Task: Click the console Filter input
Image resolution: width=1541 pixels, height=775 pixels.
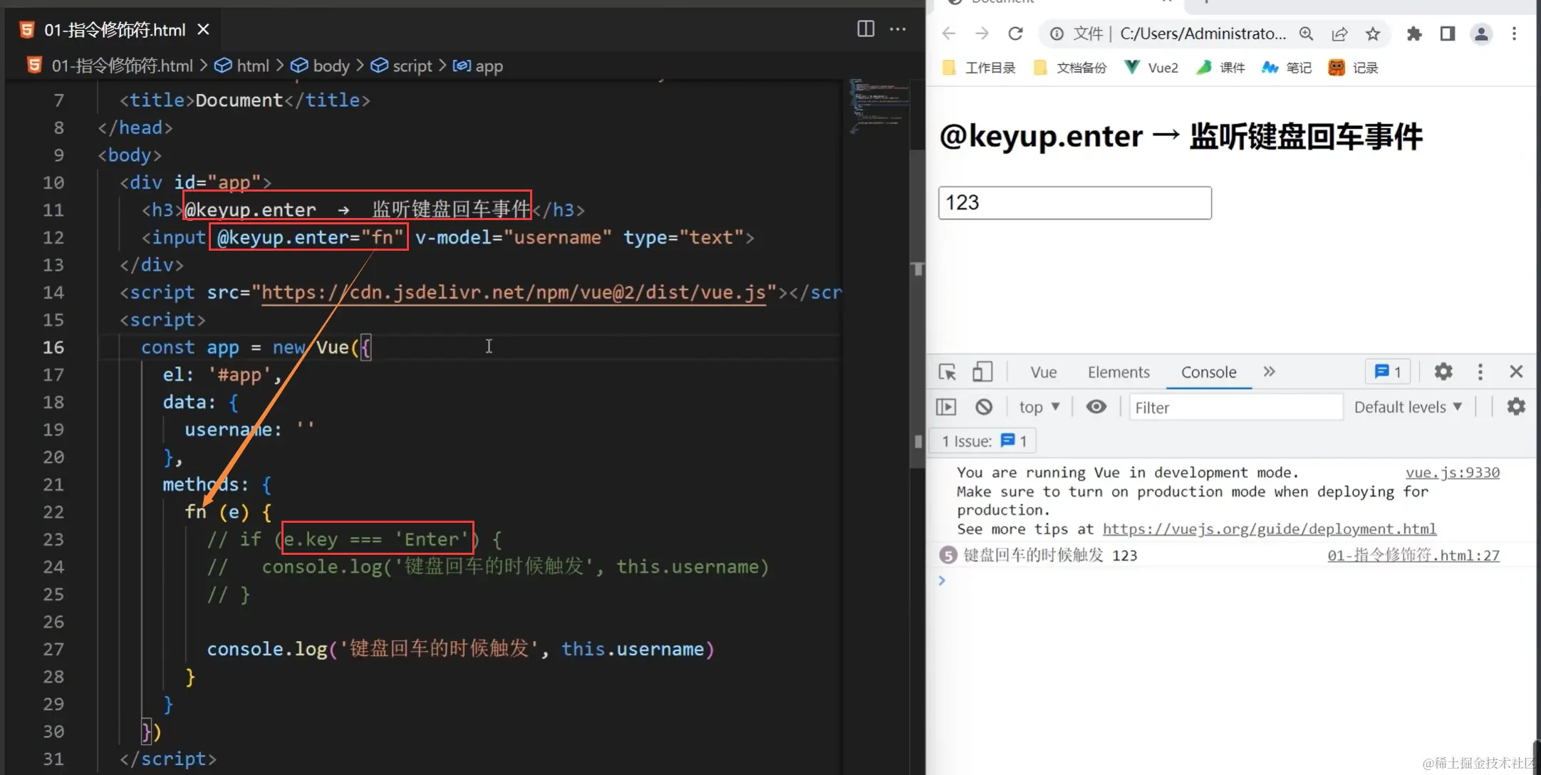Action: pos(1236,407)
